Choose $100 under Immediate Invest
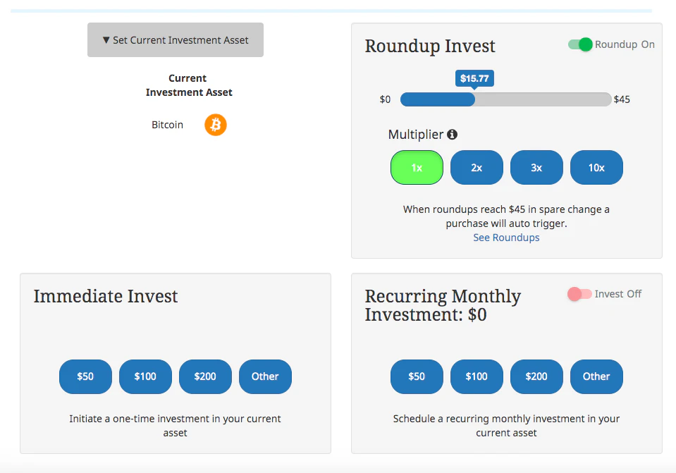676x473 pixels. [145, 376]
